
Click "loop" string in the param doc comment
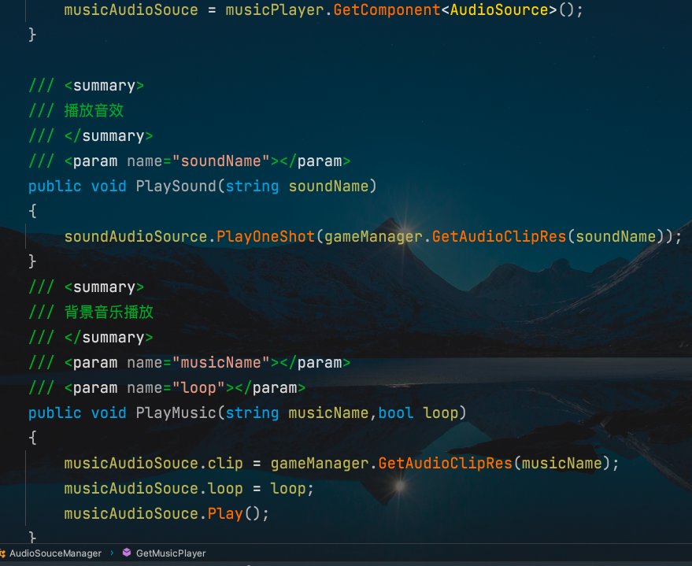coord(198,388)
